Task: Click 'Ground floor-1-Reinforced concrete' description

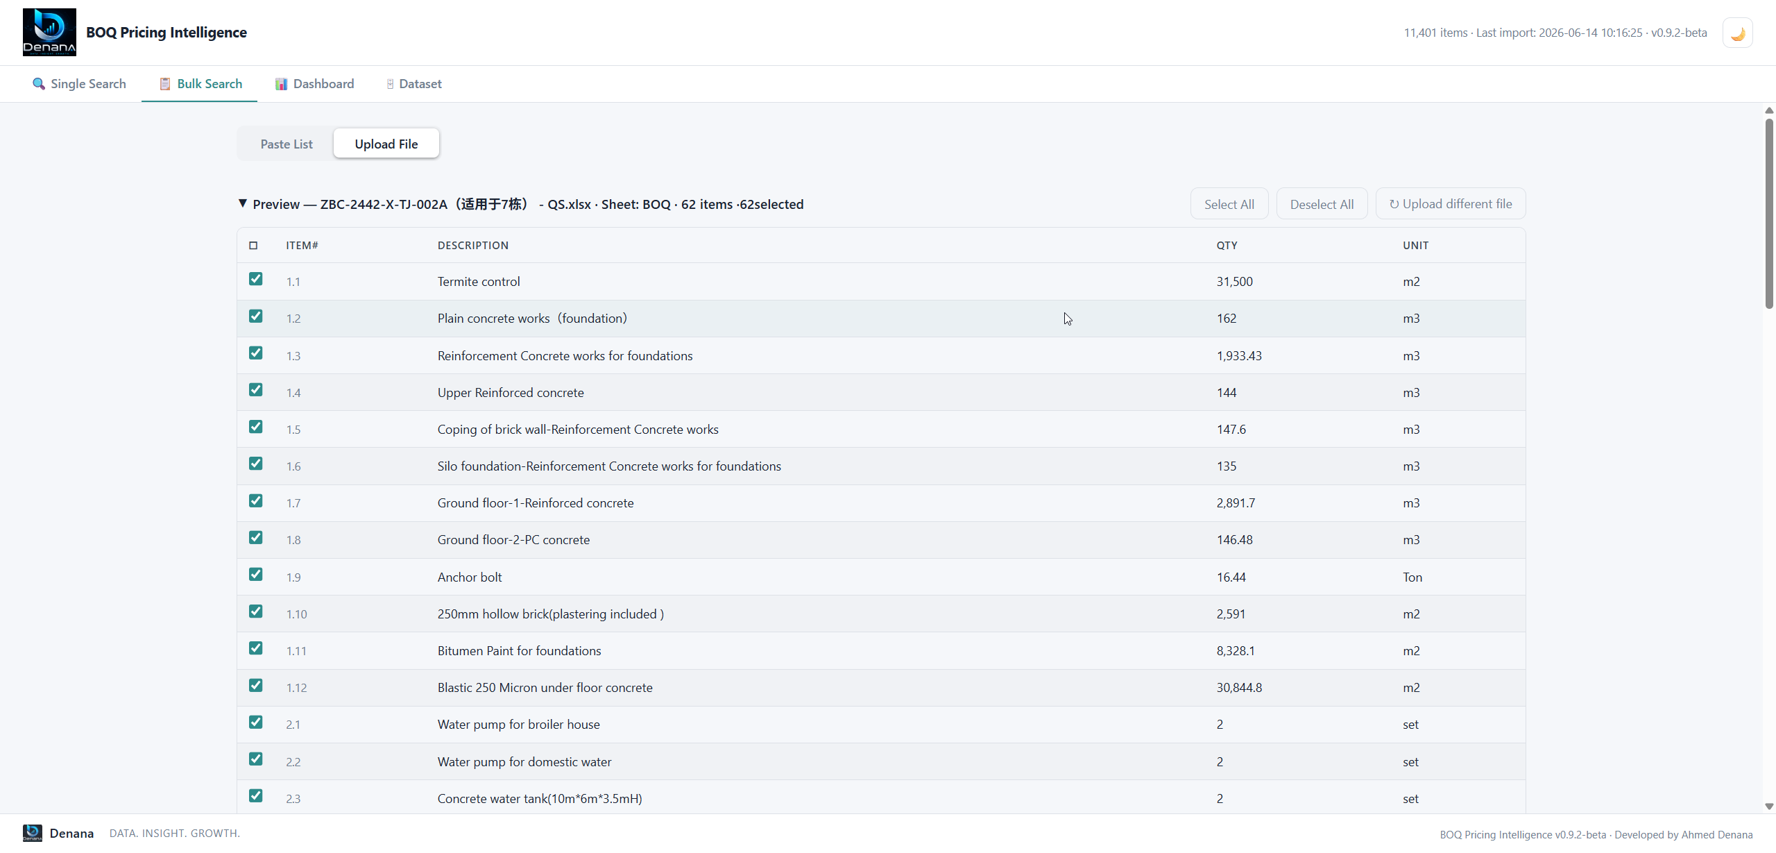Action: pyautogui.click(x=536, y=503)
